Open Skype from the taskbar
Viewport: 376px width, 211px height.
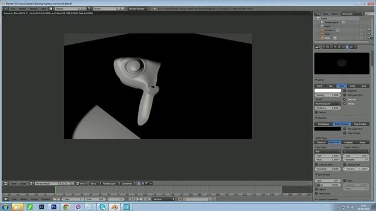pos(102,207)
